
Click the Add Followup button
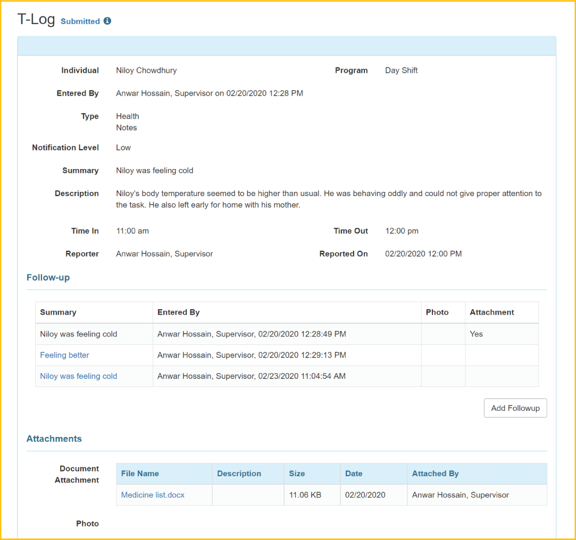click(515, 408)
